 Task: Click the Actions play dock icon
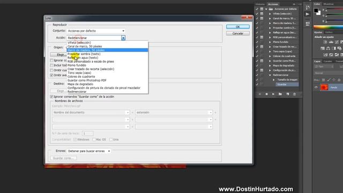pyautogui.click(x=308, y=14)
